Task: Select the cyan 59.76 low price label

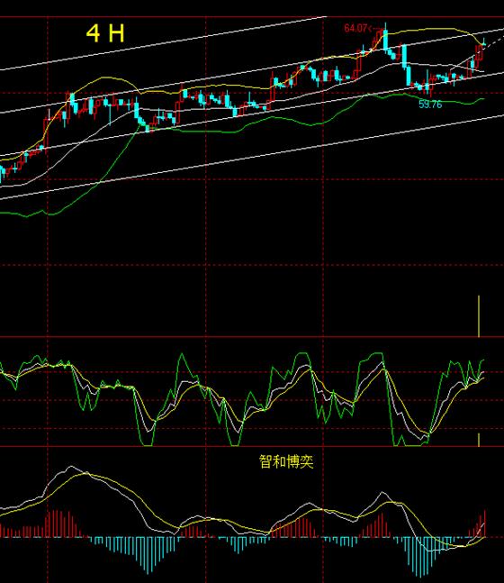Action: pyautogui.click(x=430, y=105)
